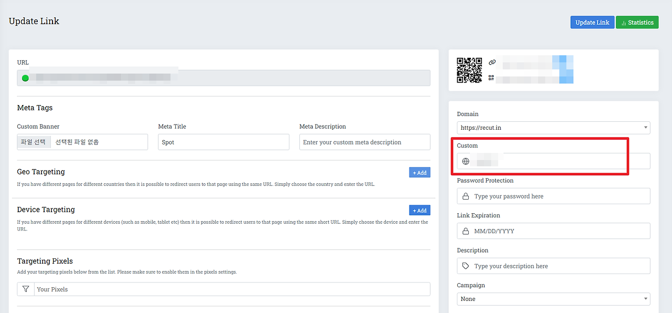Click the Your Pixels input field
The width and height of the screenshot is (672, 313).
click(232, 289)
